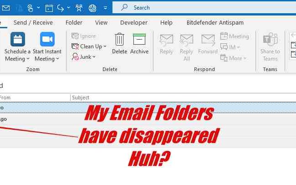The height and width of the screenshot is (185, 296).
Task: Open the Send / Receive tab
Action: [x=33, y=23]
